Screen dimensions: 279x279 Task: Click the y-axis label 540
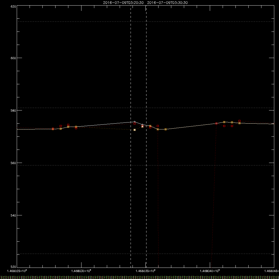coord(13,215)
